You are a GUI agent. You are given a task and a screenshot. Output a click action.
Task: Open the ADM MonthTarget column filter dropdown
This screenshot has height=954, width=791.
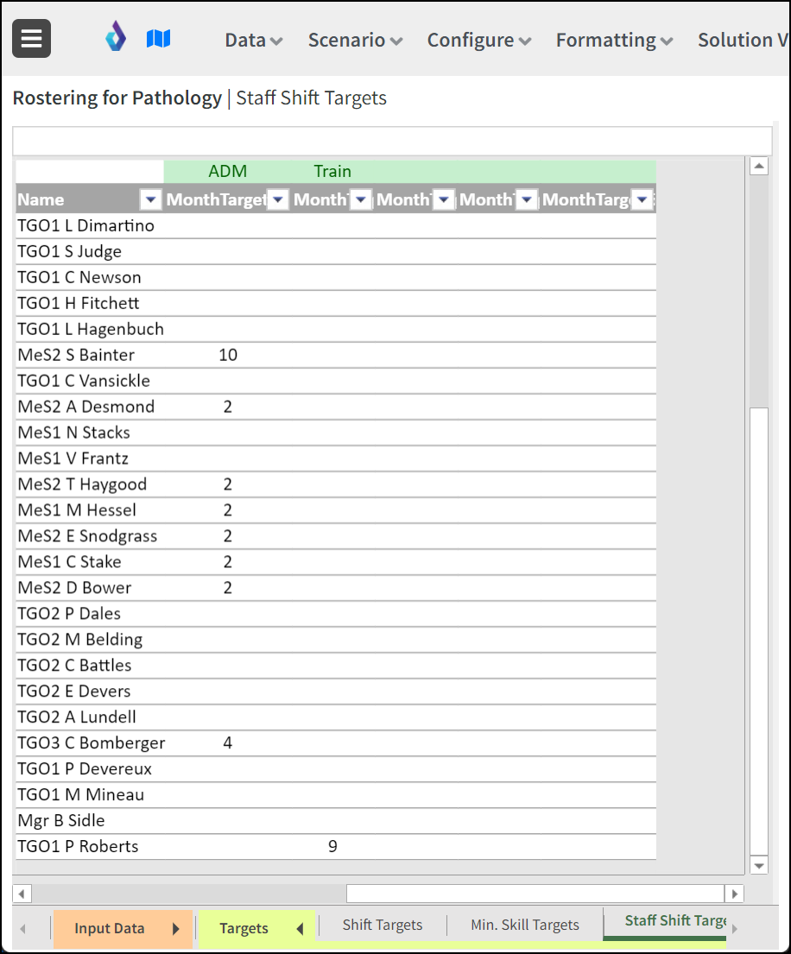[x=277, y=199]
